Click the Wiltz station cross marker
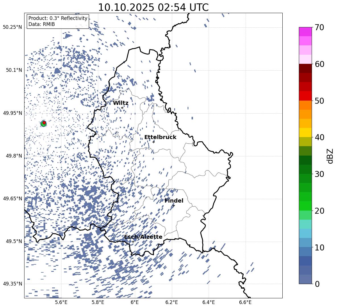The width and height of the screenshot is (337, 308). tap(122, 108)
